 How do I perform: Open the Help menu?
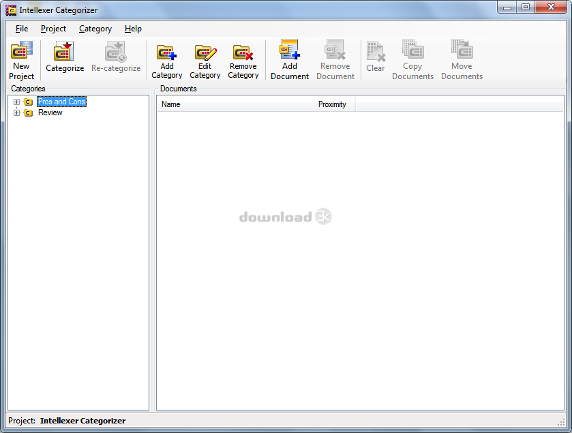point(133,29)
